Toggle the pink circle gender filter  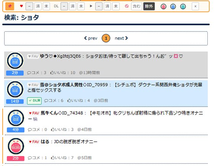163,7
